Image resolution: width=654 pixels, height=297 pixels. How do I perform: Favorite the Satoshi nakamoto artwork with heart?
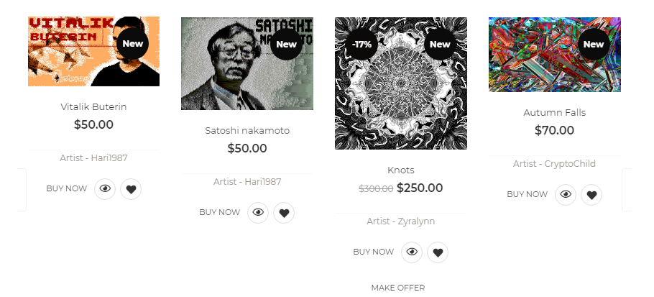tap(284, 213)
